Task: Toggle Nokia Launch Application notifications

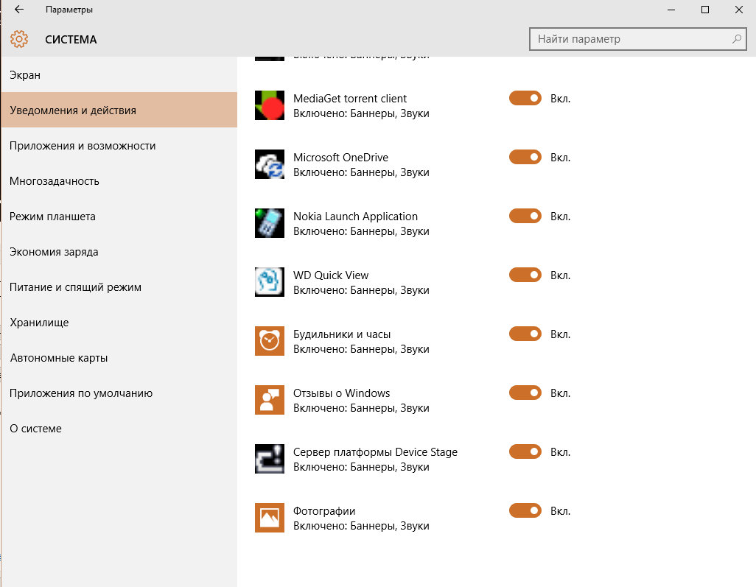Action: (525, 216)
